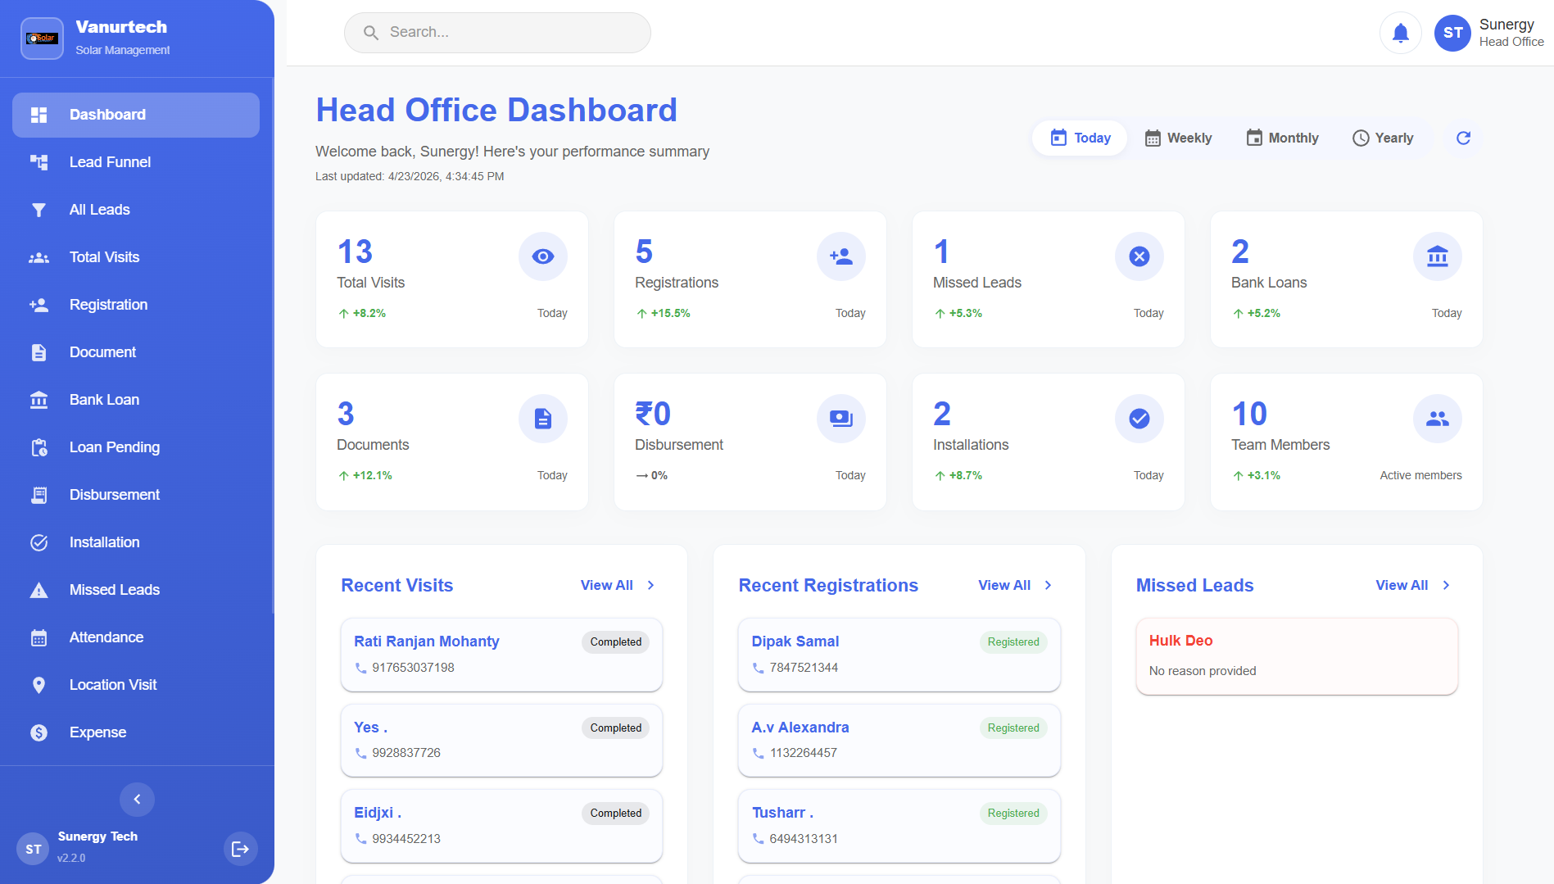
Task: Click the Documents file icon
Action: pyautogui.click(x=542, y=419)
